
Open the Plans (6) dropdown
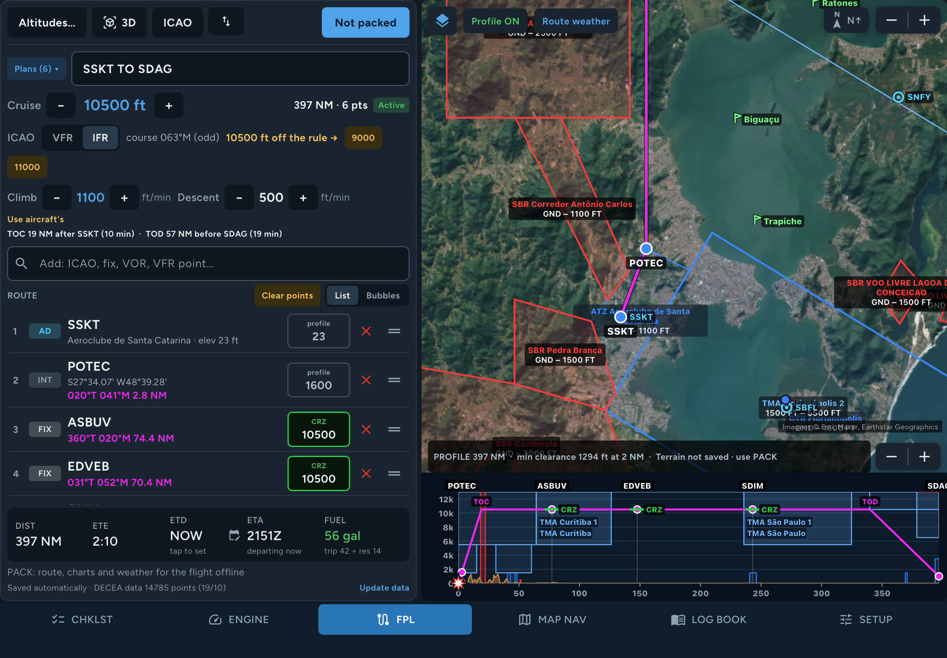[x=37, y=69]
